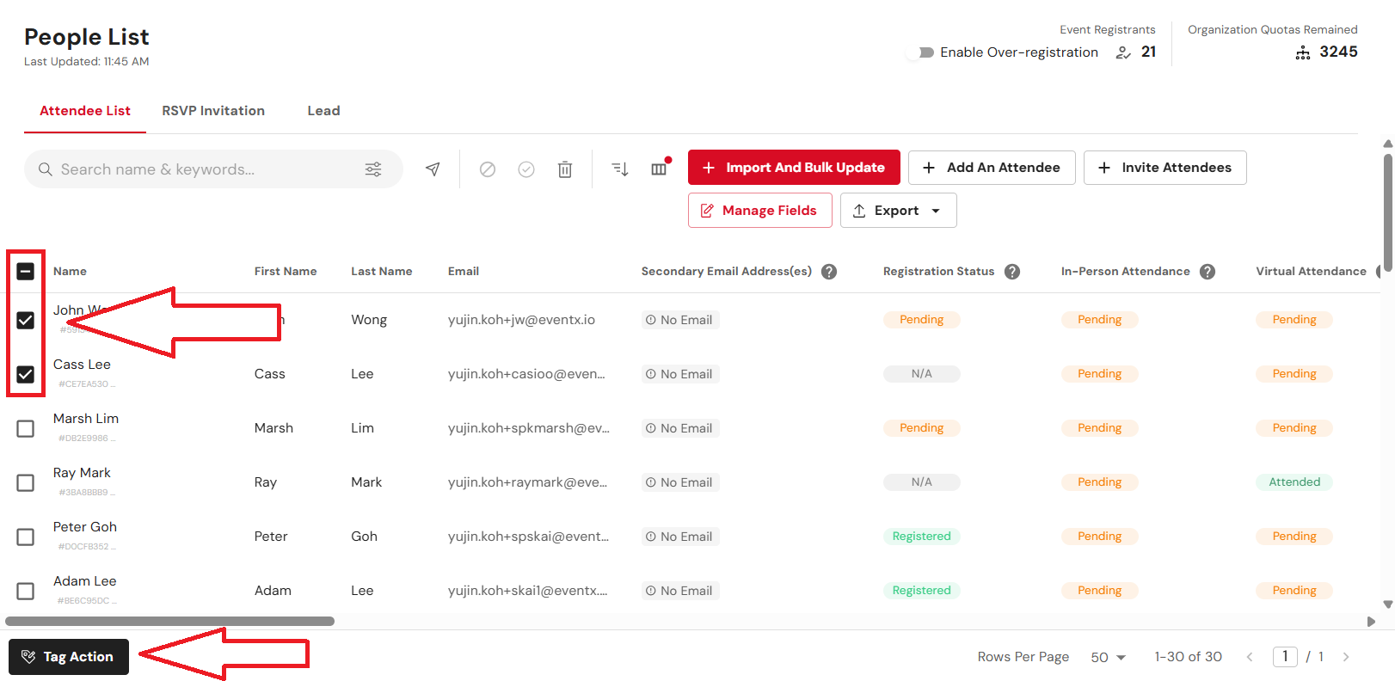Image resolution: width=1395 pixels, height=681 pixels.
Task: Click Marsh Lim attendee name
Action: click(x=86, y=419)
